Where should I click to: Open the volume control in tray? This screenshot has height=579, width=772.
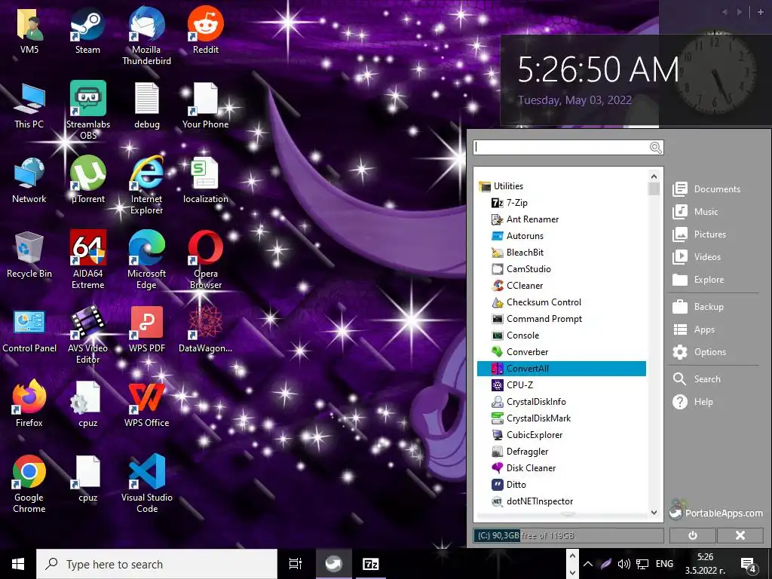coord(623,564)
